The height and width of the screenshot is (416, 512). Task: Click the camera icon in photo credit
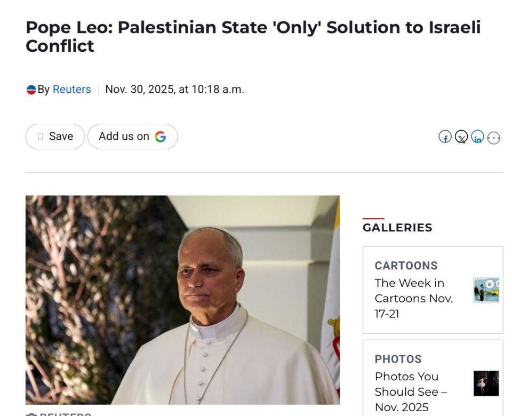pyautogui.click(x=31, y=414)
